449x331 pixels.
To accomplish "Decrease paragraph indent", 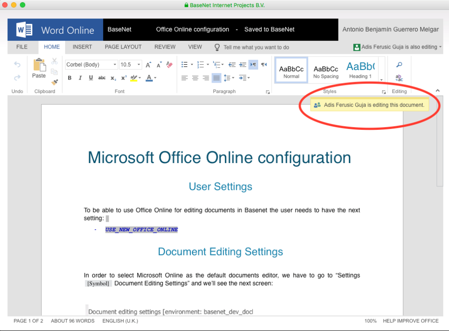I will [232, 65].
